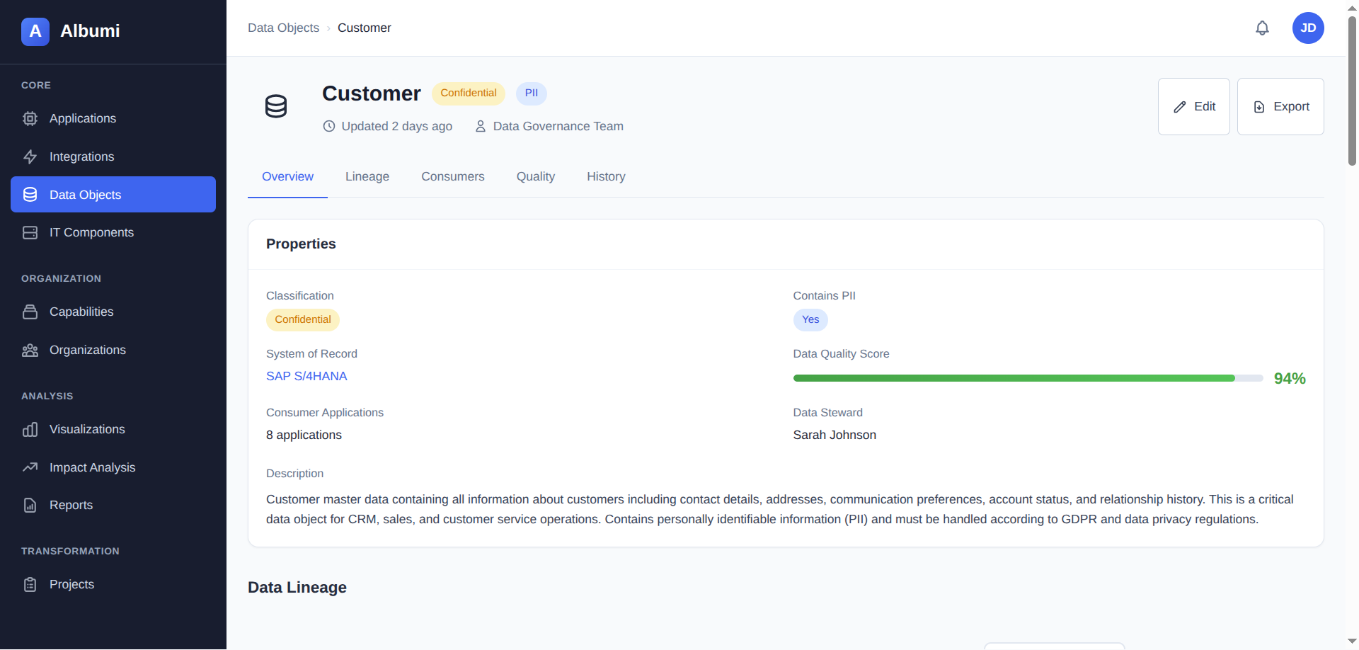
Task: Navigate to Data Objects breadcrumb
Action: [x=283, y=28]
